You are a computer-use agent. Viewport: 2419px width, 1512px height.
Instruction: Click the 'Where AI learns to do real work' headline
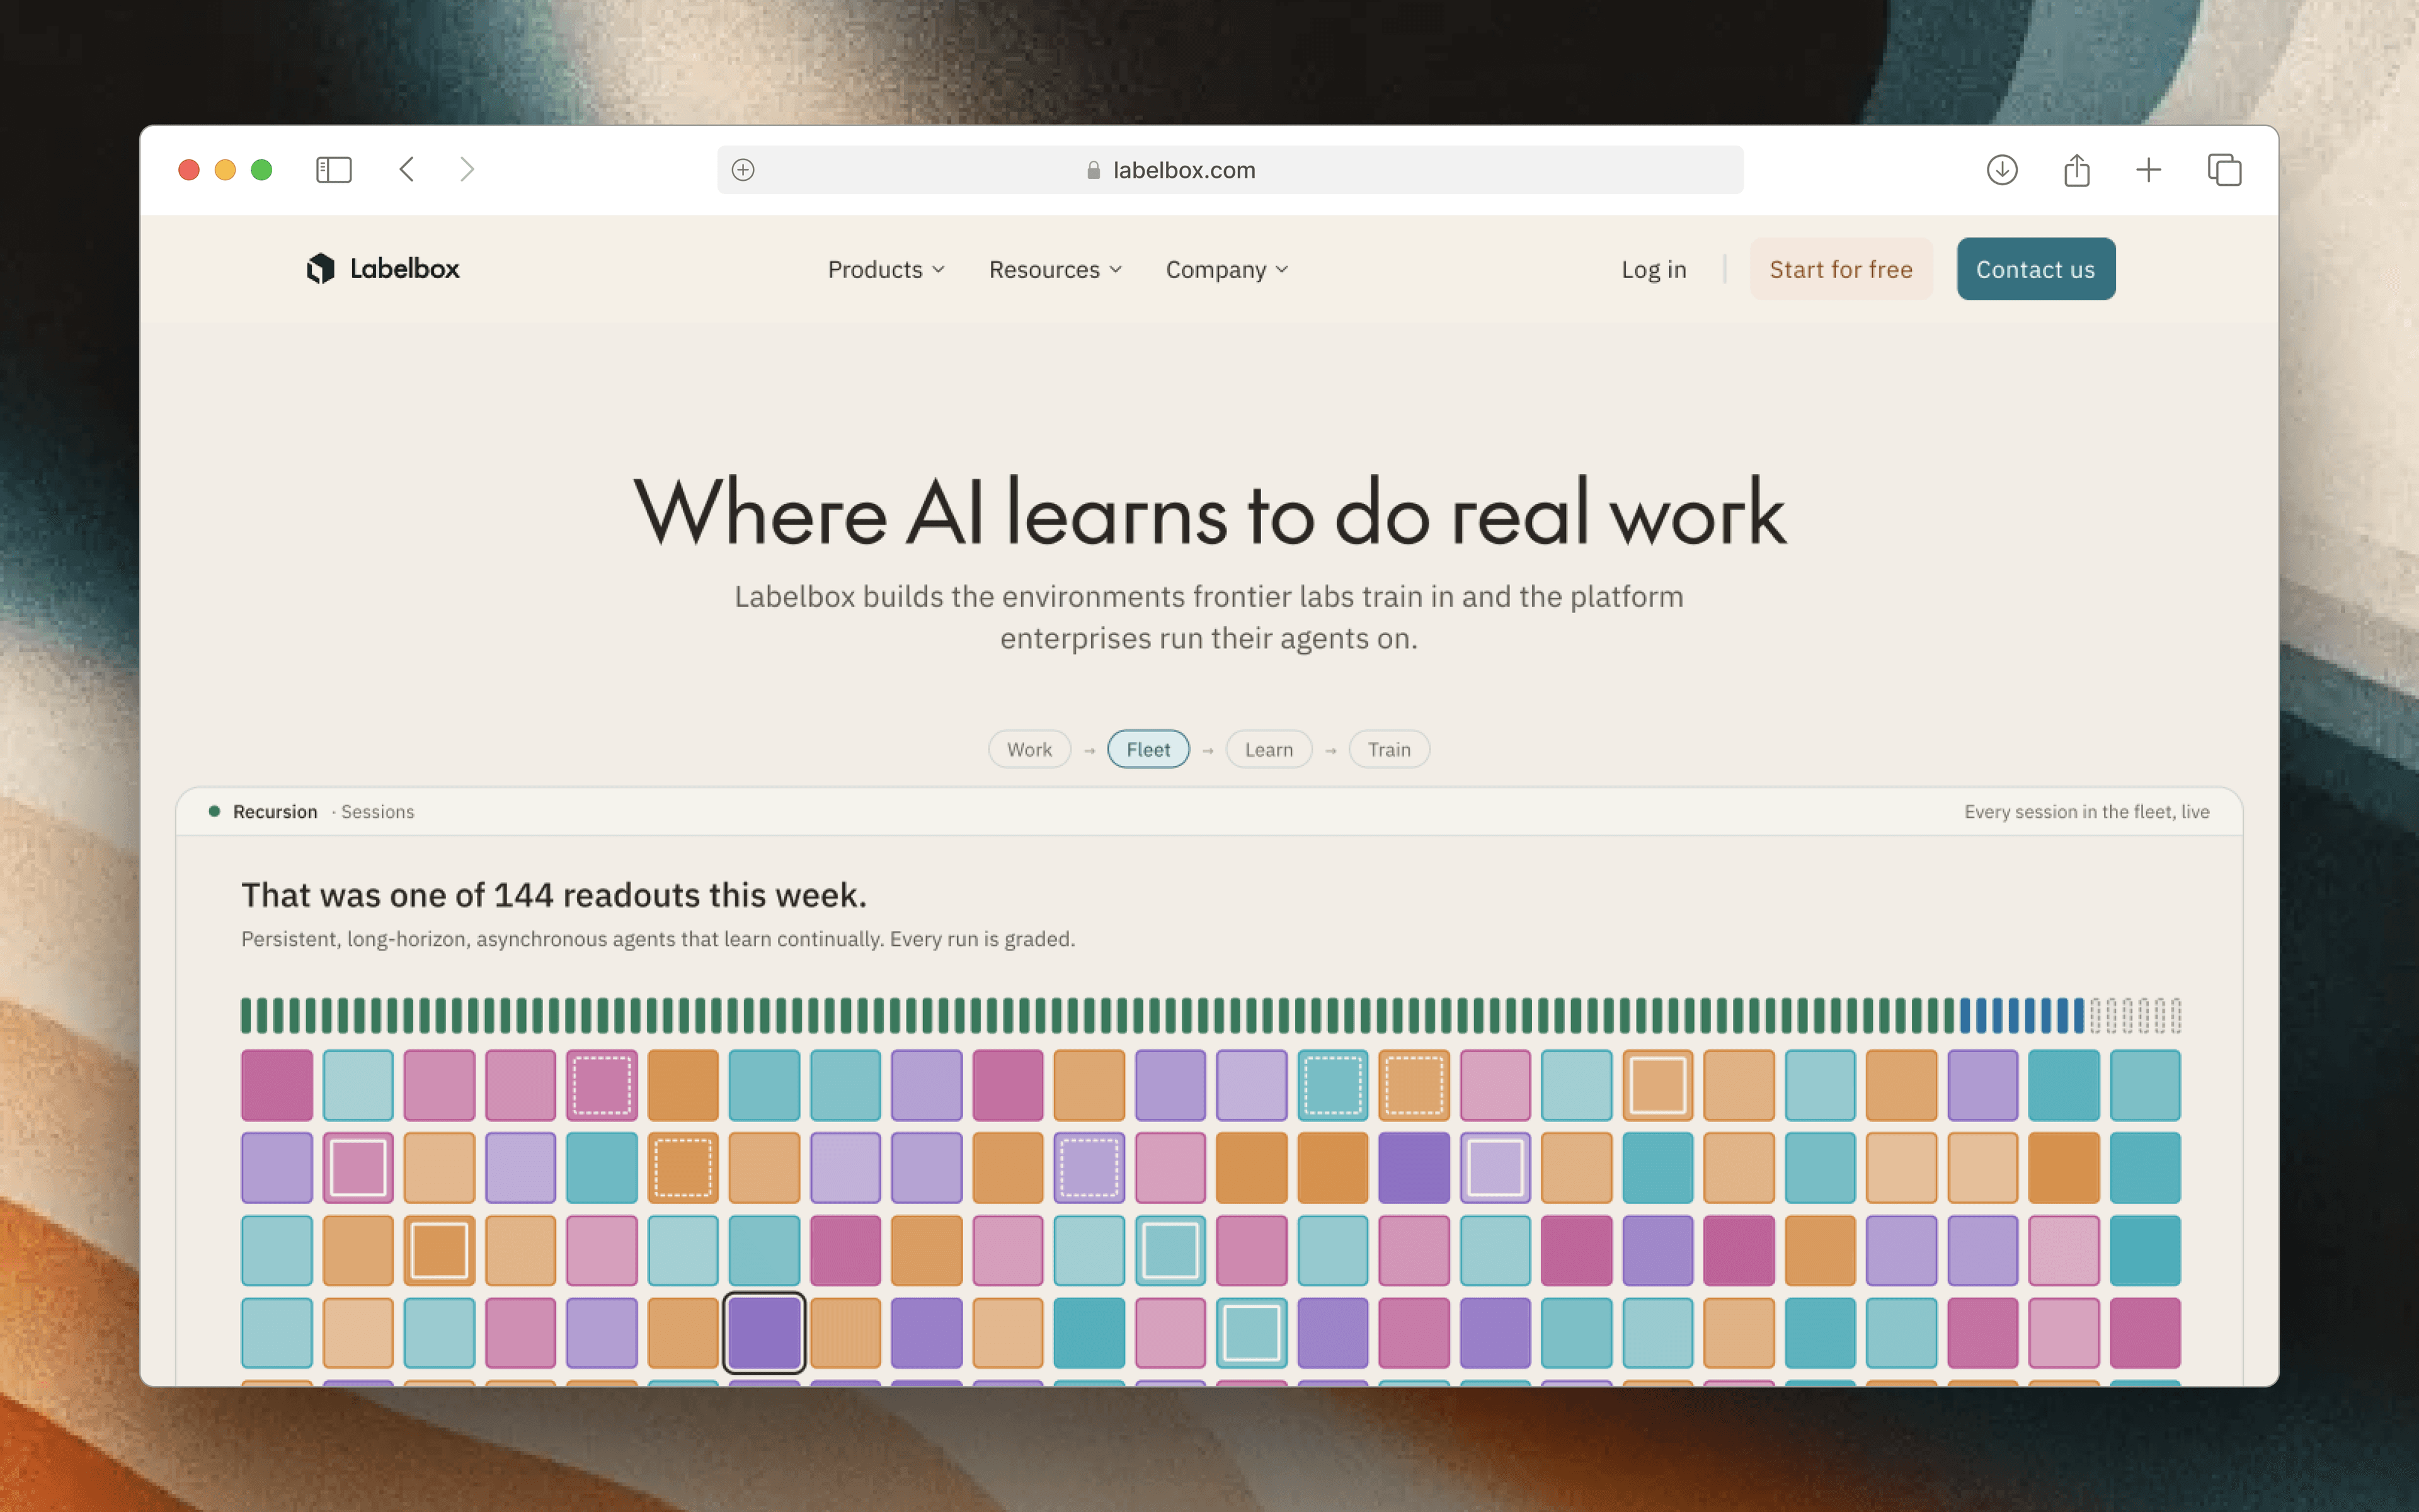(x=1209, y=512)
